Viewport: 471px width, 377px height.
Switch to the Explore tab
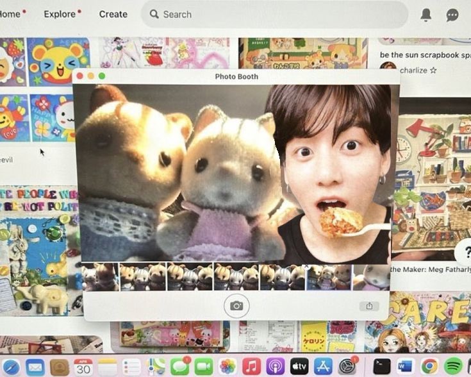(x=60, y=14)
